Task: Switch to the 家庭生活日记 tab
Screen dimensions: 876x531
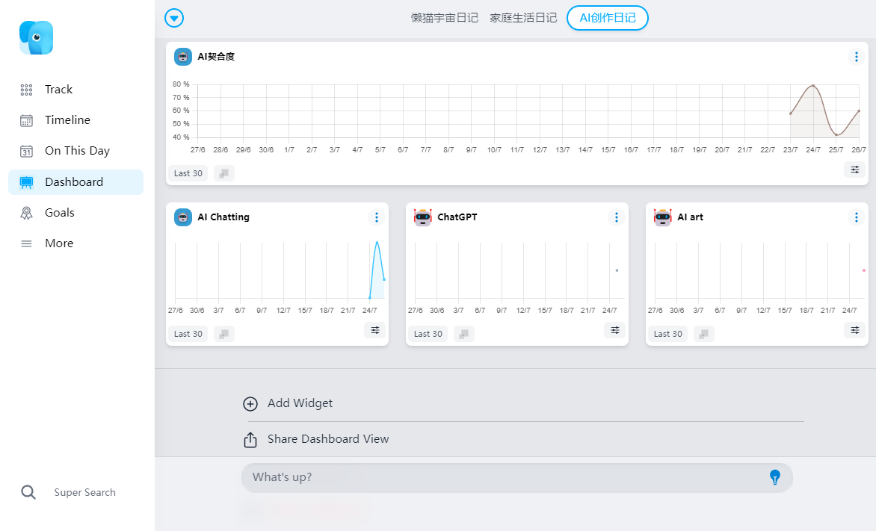Action: coord(523,18)
